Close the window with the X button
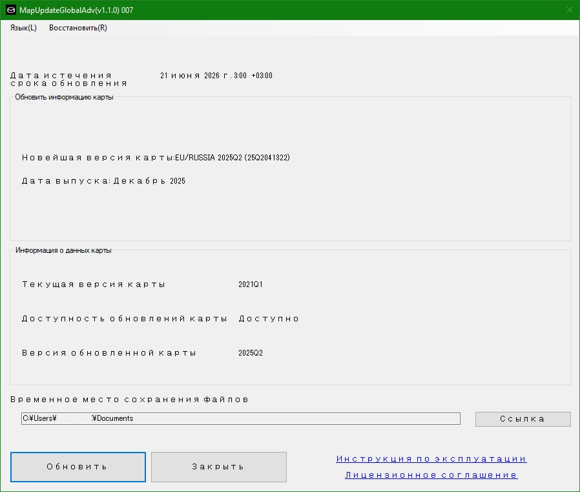The image size is (580, 492). (x=569, y=10)
